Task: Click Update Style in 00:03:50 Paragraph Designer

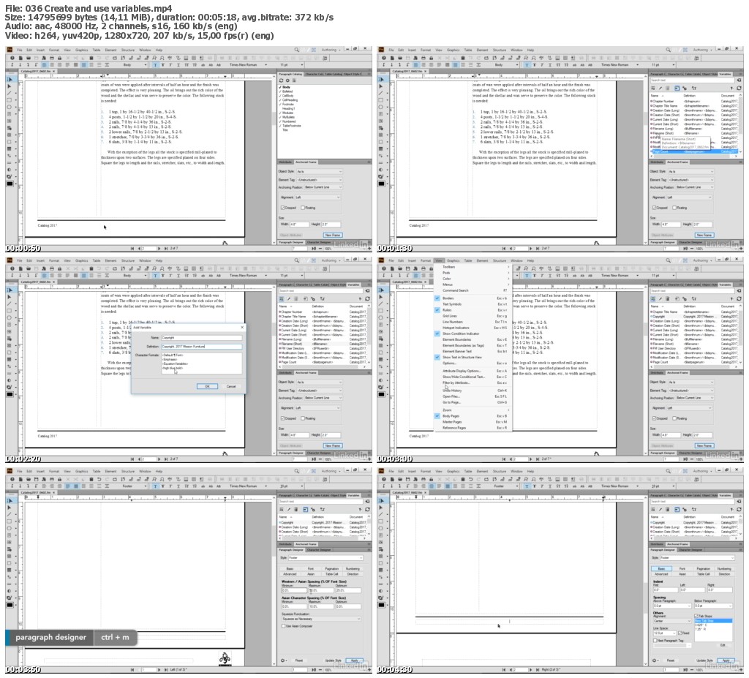Action: coord(333,660)
